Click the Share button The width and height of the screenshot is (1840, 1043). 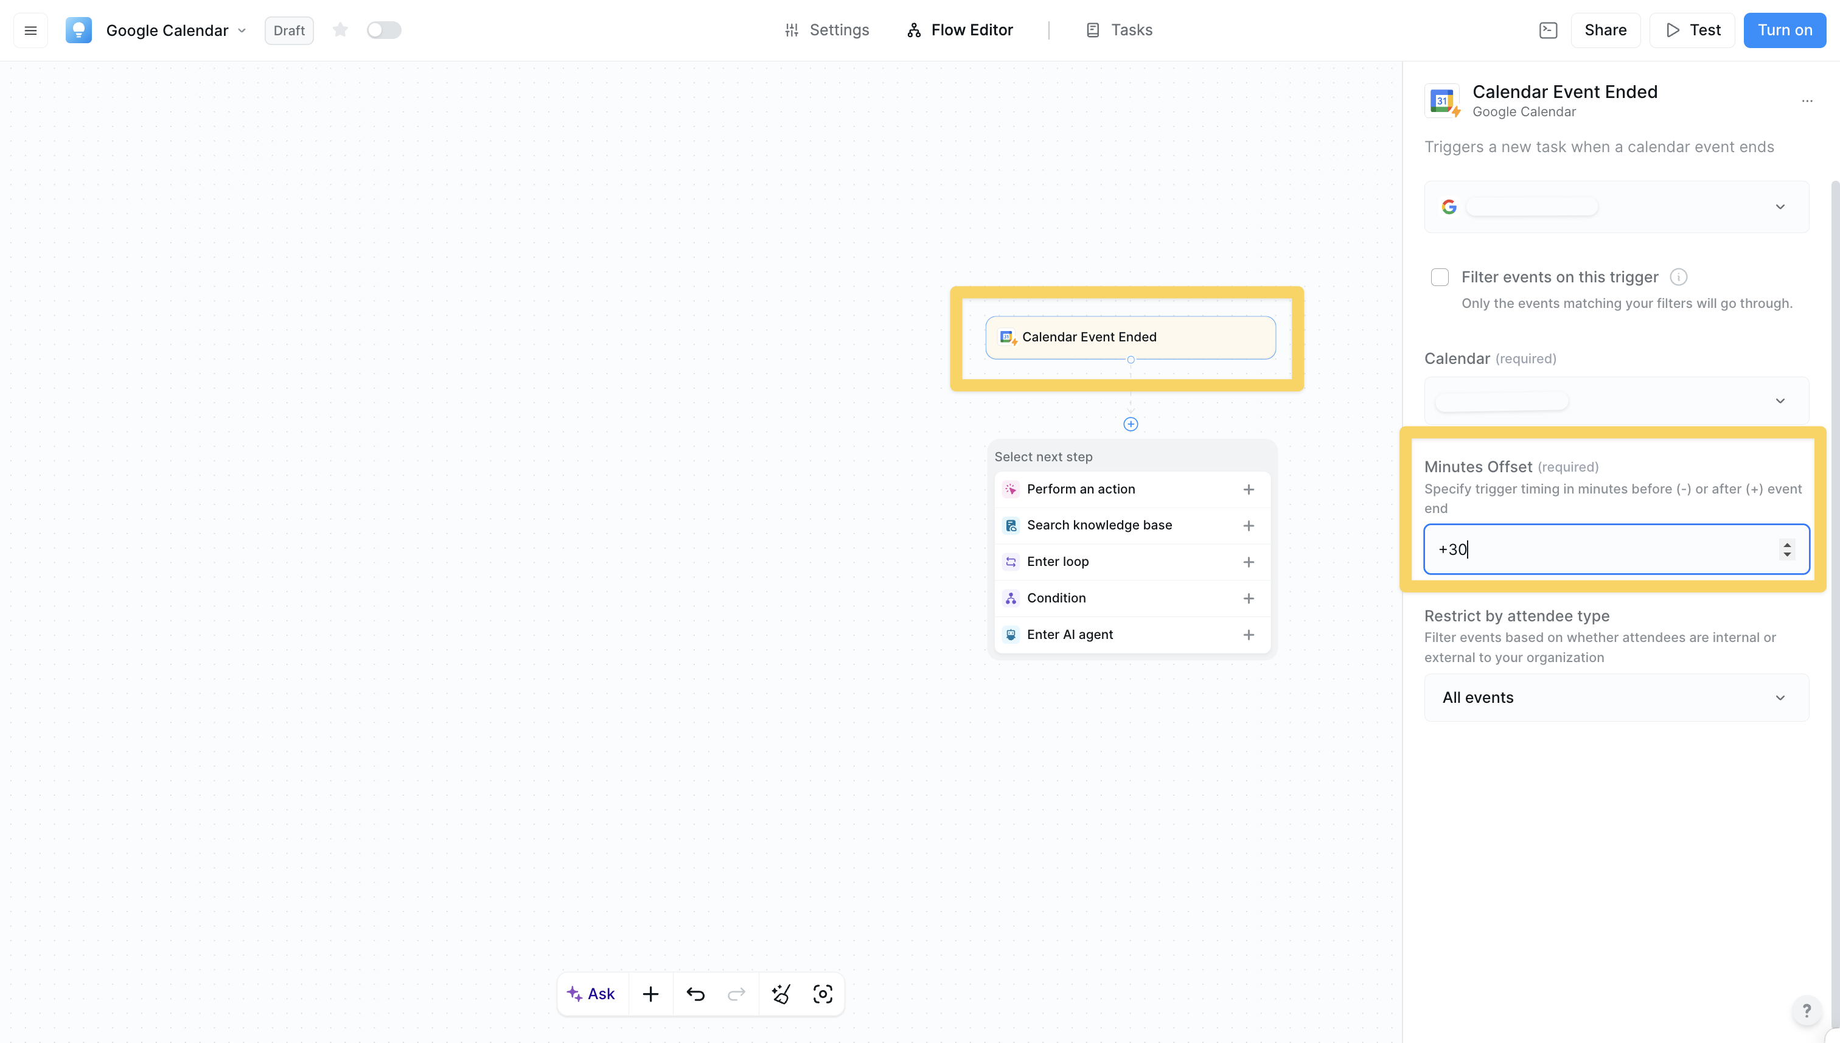[1605, 30]
